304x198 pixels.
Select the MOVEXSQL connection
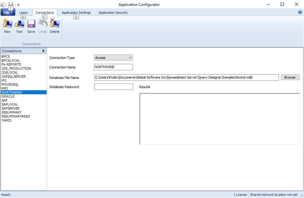(24, 84)
